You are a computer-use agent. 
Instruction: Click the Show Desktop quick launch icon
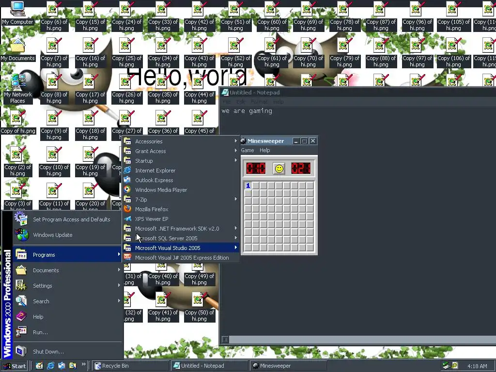[40, 366]
